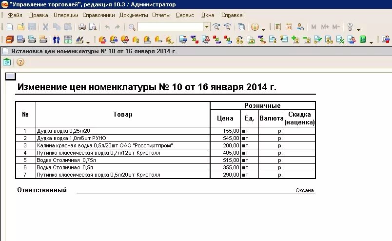Expand the arrow after cash register pen icon
Viewport: 392px width, 241px height.
pos(88,42)
